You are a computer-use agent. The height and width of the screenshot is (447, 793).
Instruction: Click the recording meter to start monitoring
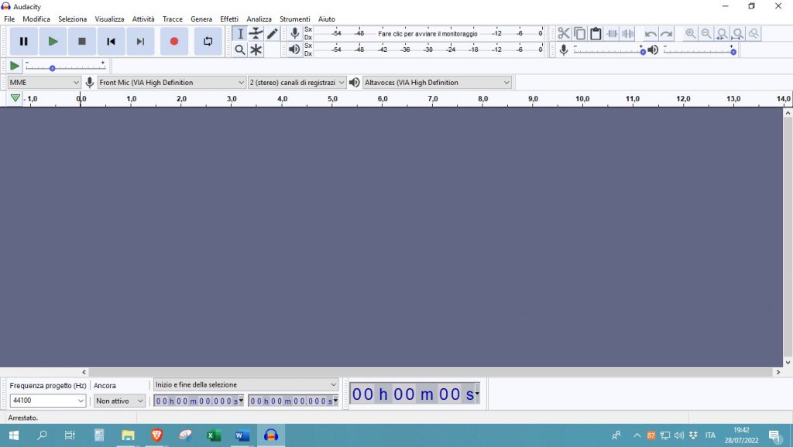(428, 34)
